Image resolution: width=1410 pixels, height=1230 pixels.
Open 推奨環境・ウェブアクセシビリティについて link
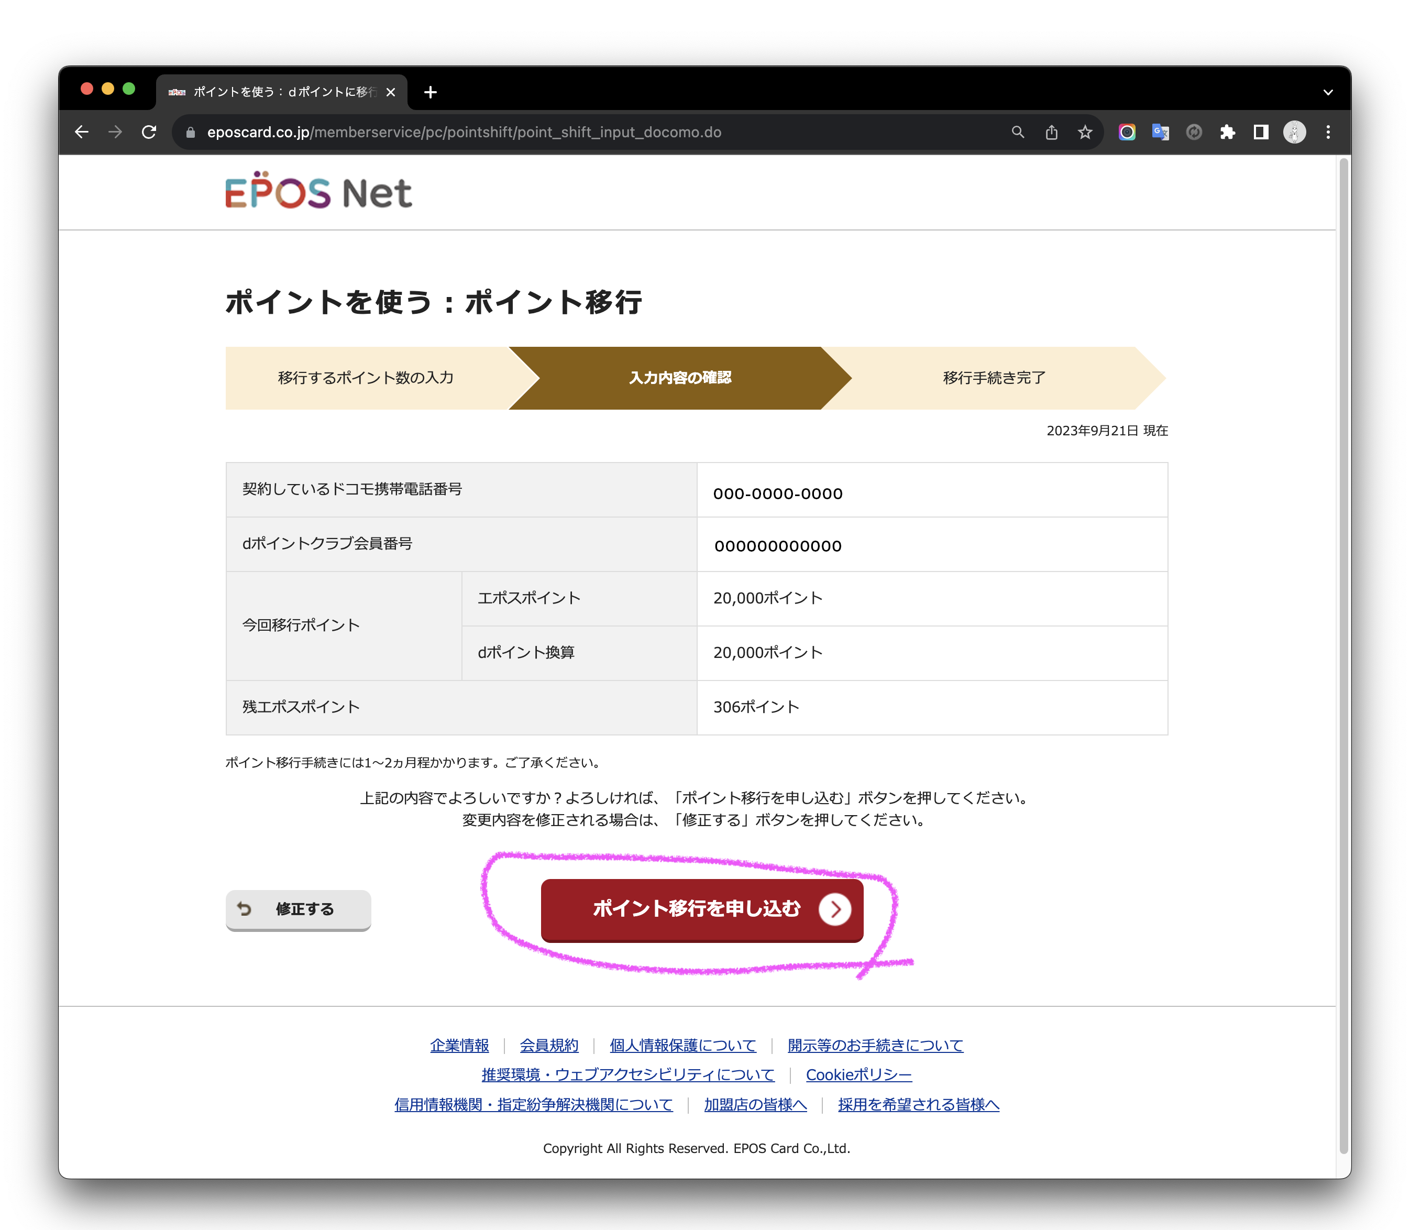point(628,1075)
